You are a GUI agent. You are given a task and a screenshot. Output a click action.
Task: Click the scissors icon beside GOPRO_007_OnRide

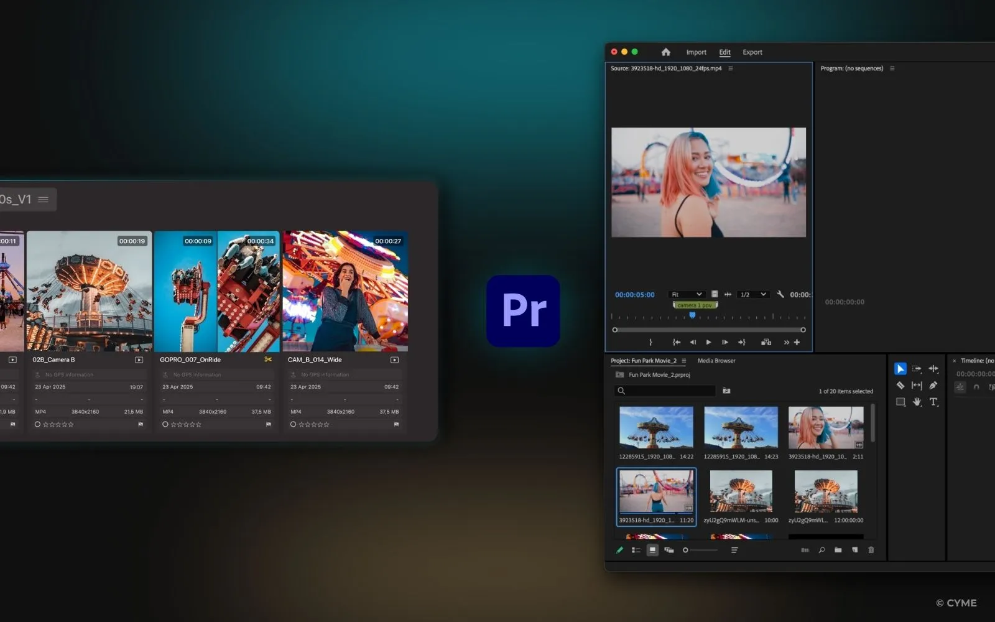268,360
